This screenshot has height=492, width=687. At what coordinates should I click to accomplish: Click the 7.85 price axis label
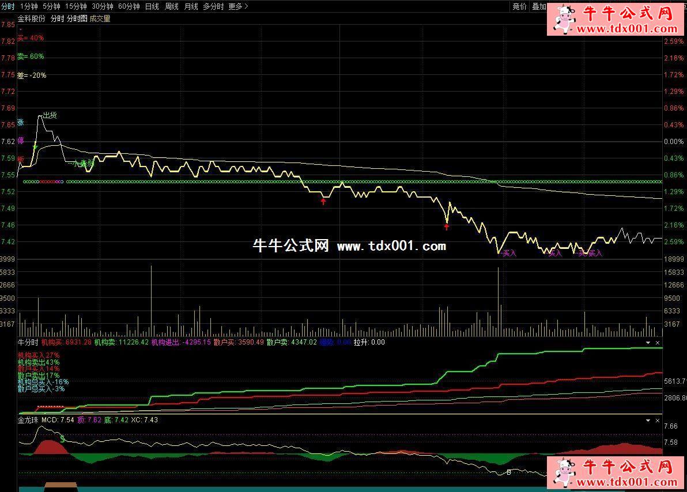click(x=8, y=25)
